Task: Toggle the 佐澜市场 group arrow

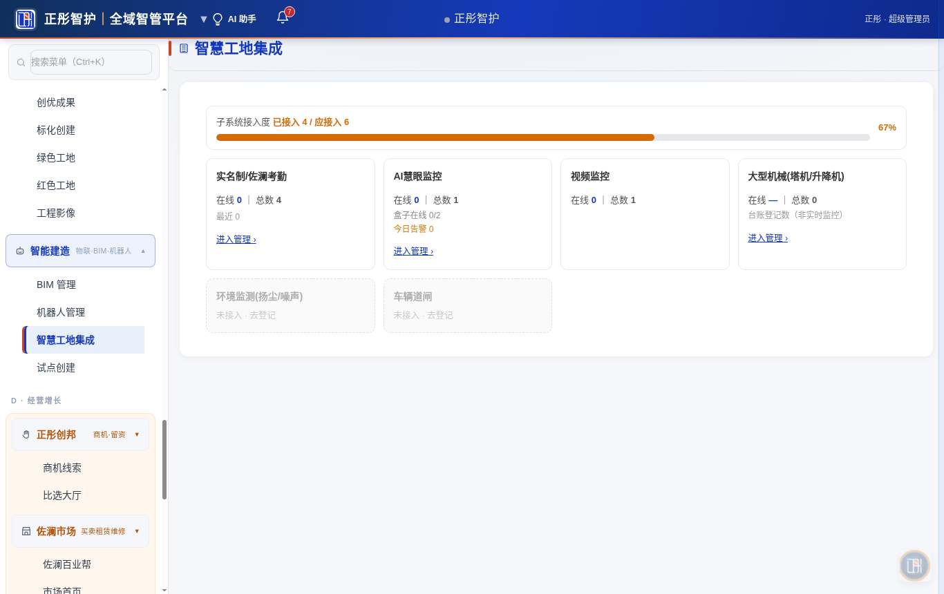Action: 137,531
